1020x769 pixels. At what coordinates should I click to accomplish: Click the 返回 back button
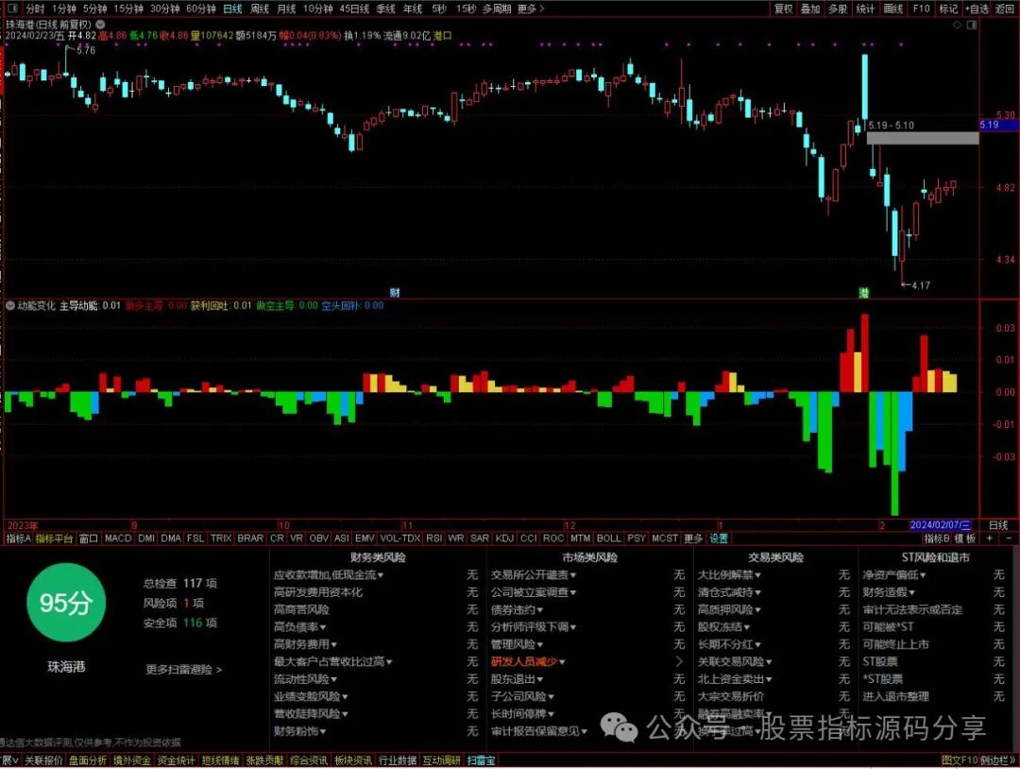point(1004,9)
